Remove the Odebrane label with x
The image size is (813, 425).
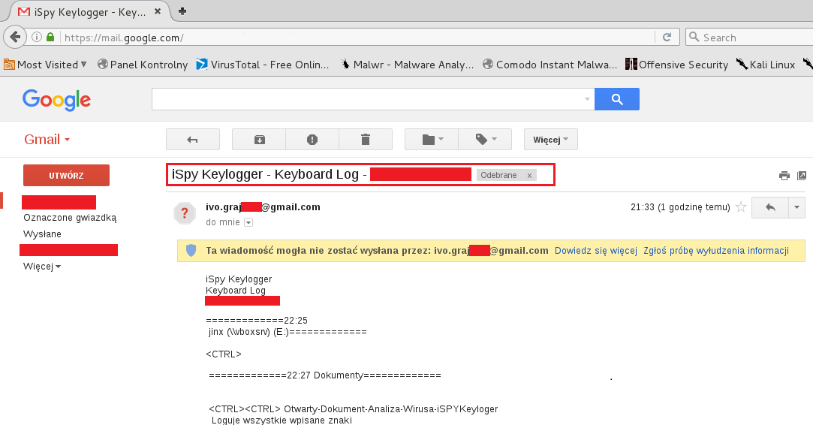(x=529, y=176)
